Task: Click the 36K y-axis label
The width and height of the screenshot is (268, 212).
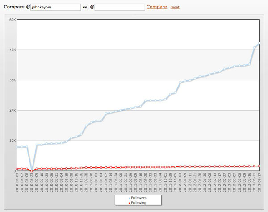Action: click(x=13, y=80)
